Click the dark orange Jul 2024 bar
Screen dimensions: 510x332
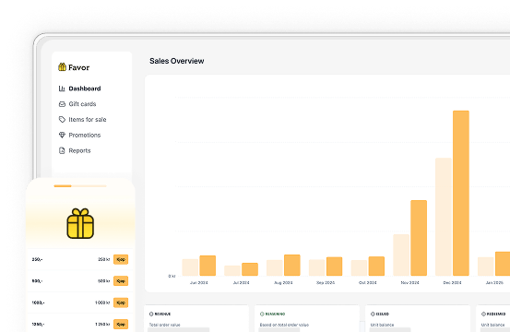coord(250,269)
